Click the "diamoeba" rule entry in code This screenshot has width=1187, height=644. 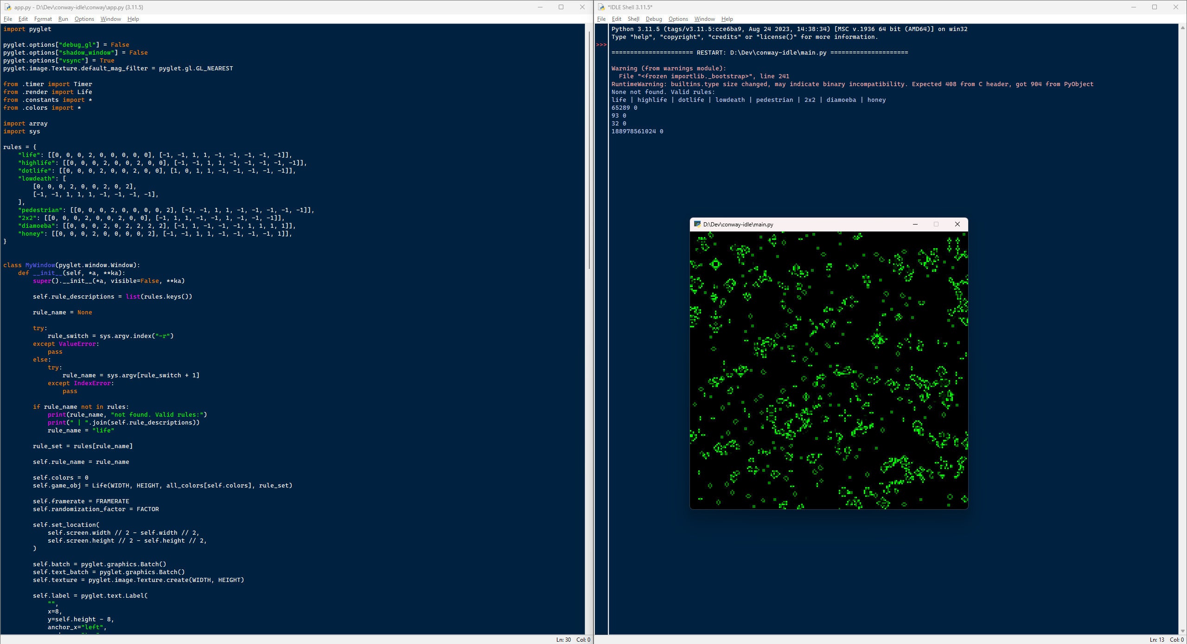157,225
